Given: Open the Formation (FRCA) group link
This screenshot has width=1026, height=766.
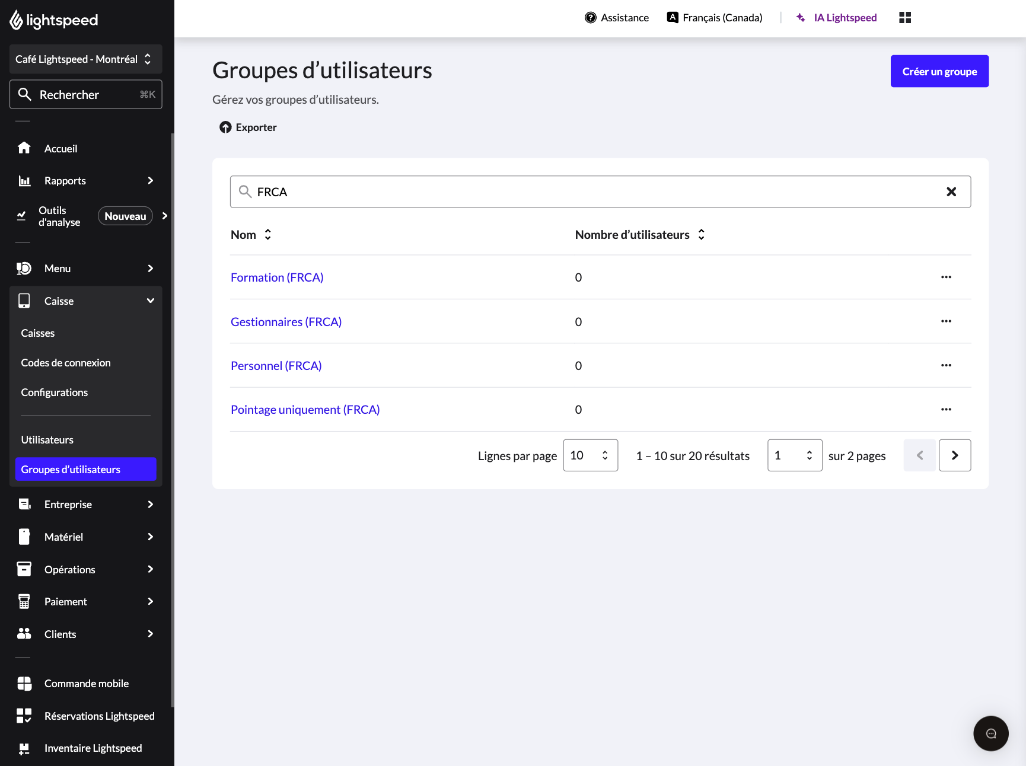Looking at the screenshot, I should point(277,277).
